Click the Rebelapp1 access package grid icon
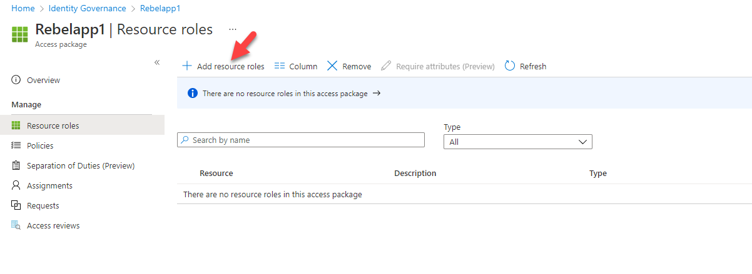This screenshot has height=274, width=752. coord(20,34)
